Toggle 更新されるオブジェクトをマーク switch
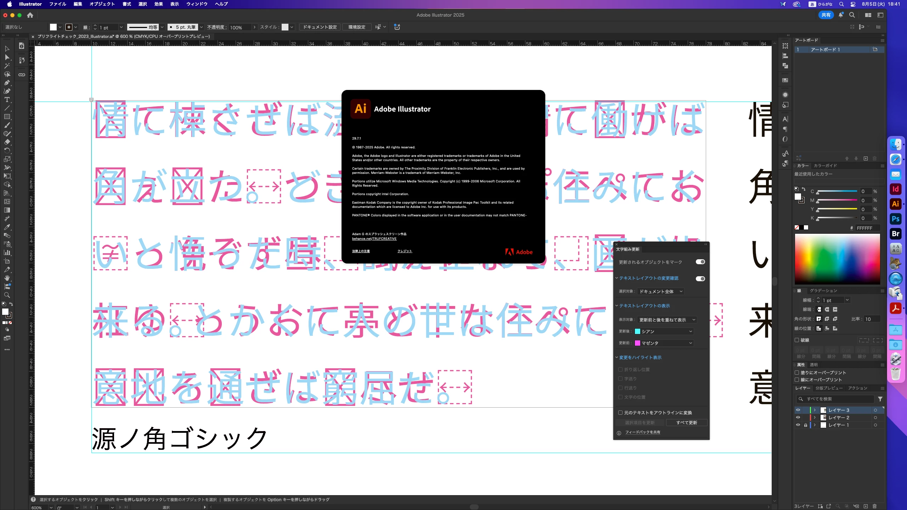907x510 pixels. pyautogui.click(x=700, y=262)
